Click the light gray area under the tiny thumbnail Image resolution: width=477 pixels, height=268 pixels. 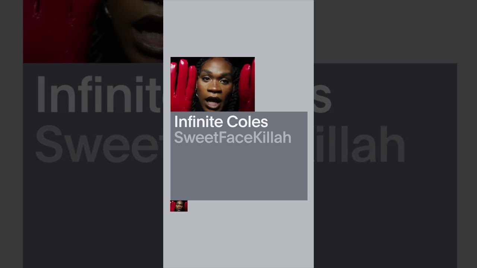238,240
